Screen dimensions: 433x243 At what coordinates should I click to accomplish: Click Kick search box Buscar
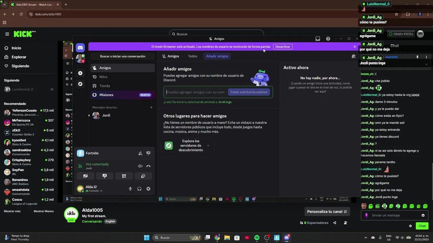point(216,34)
